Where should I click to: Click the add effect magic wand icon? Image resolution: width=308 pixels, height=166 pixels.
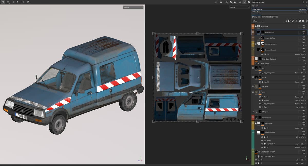coord(286,21)
